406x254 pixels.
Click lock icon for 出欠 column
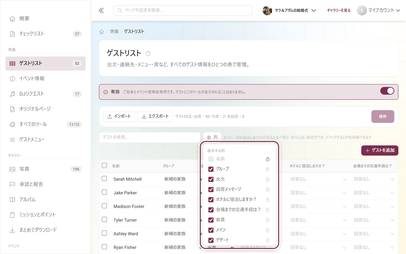(x=268, y=179)
